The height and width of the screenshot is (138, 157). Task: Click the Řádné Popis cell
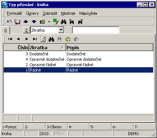click(110, 70)
